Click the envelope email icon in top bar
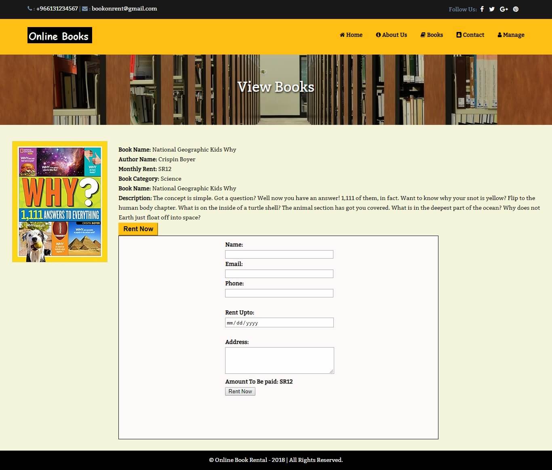Screen dimensions: 552x470 coord(85,8)
